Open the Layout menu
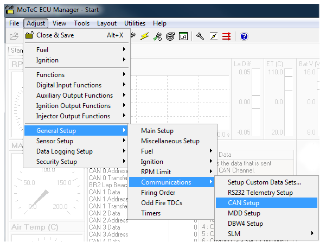Screen dimensions: 326x248 (107, 23)
